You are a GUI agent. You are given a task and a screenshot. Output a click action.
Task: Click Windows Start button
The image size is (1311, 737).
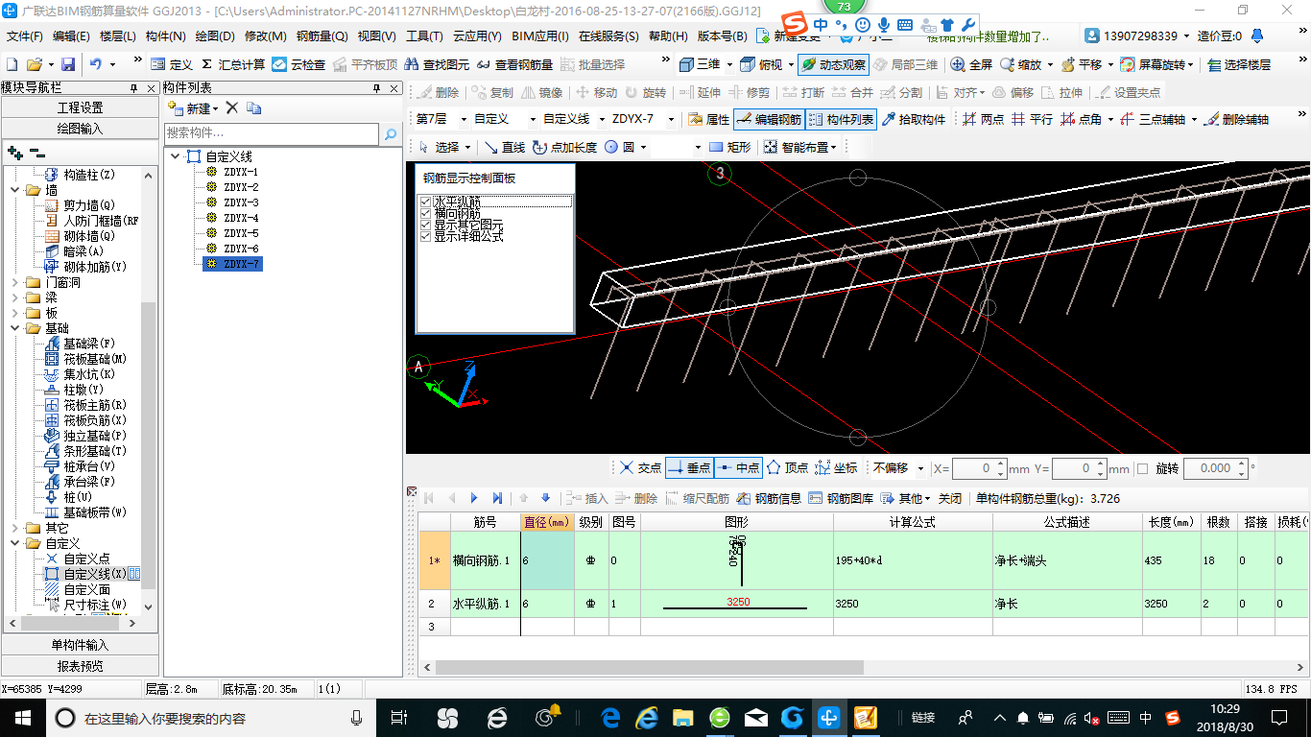[22, 717]
